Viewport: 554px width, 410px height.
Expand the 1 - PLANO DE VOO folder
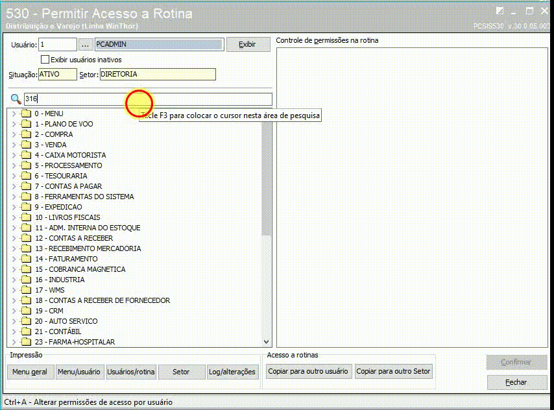tap(14, 124)
